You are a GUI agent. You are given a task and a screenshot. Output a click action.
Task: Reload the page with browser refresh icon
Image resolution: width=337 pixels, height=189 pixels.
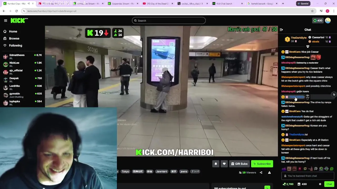pos(16,11)
